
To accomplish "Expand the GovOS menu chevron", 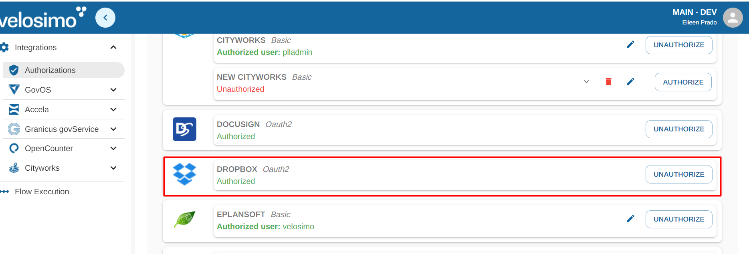I will pyautogui.click(x=113, y=90).
